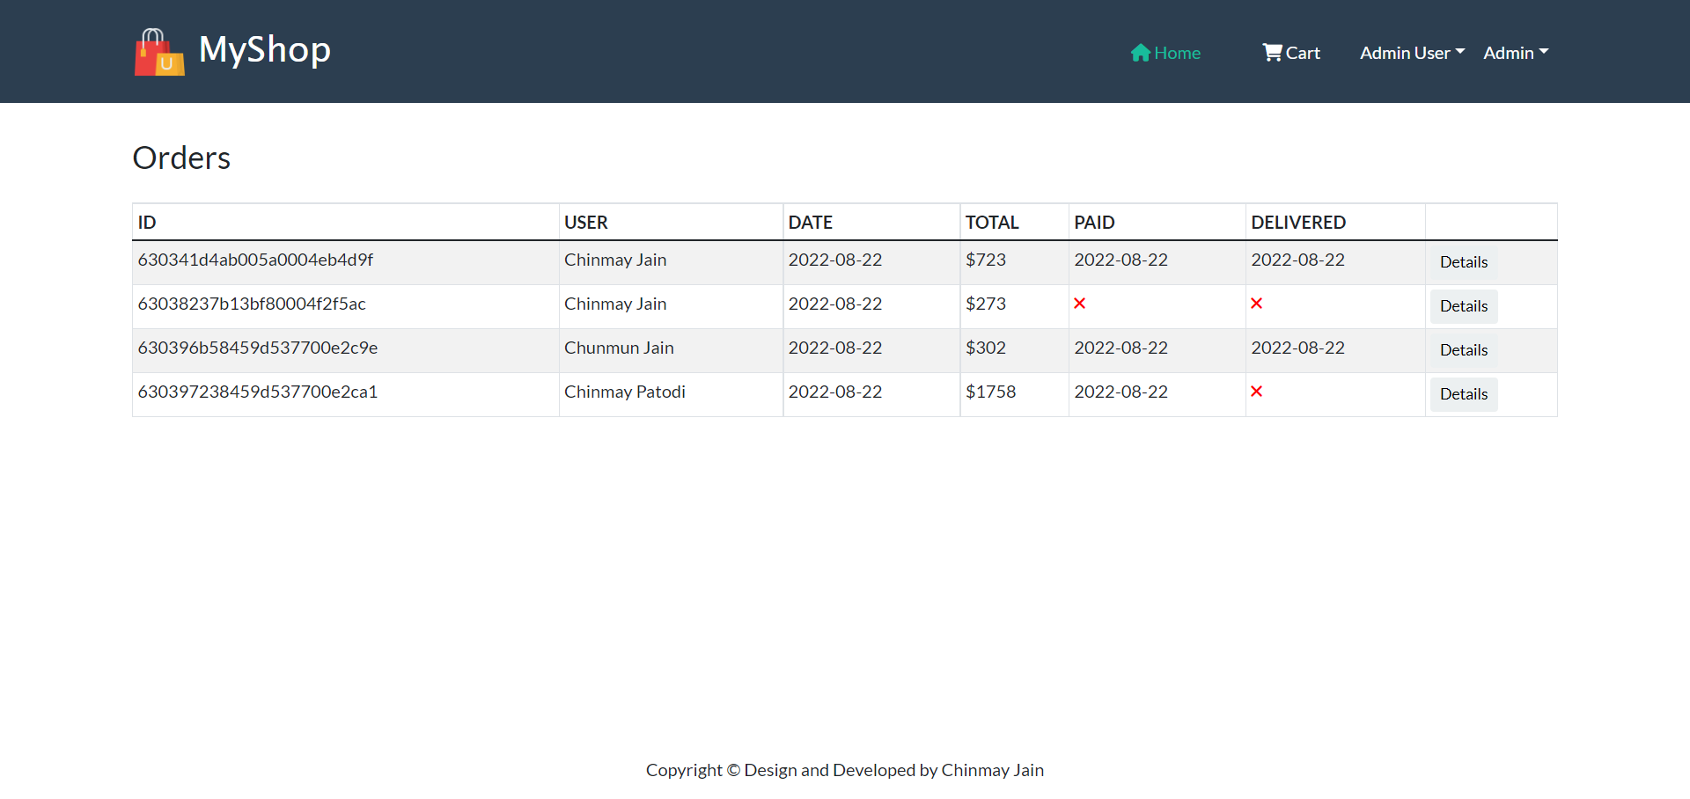The width and height of the screenshot is (1690, 799).
Task: Click the Orders page heading
Action: (181, 158)
